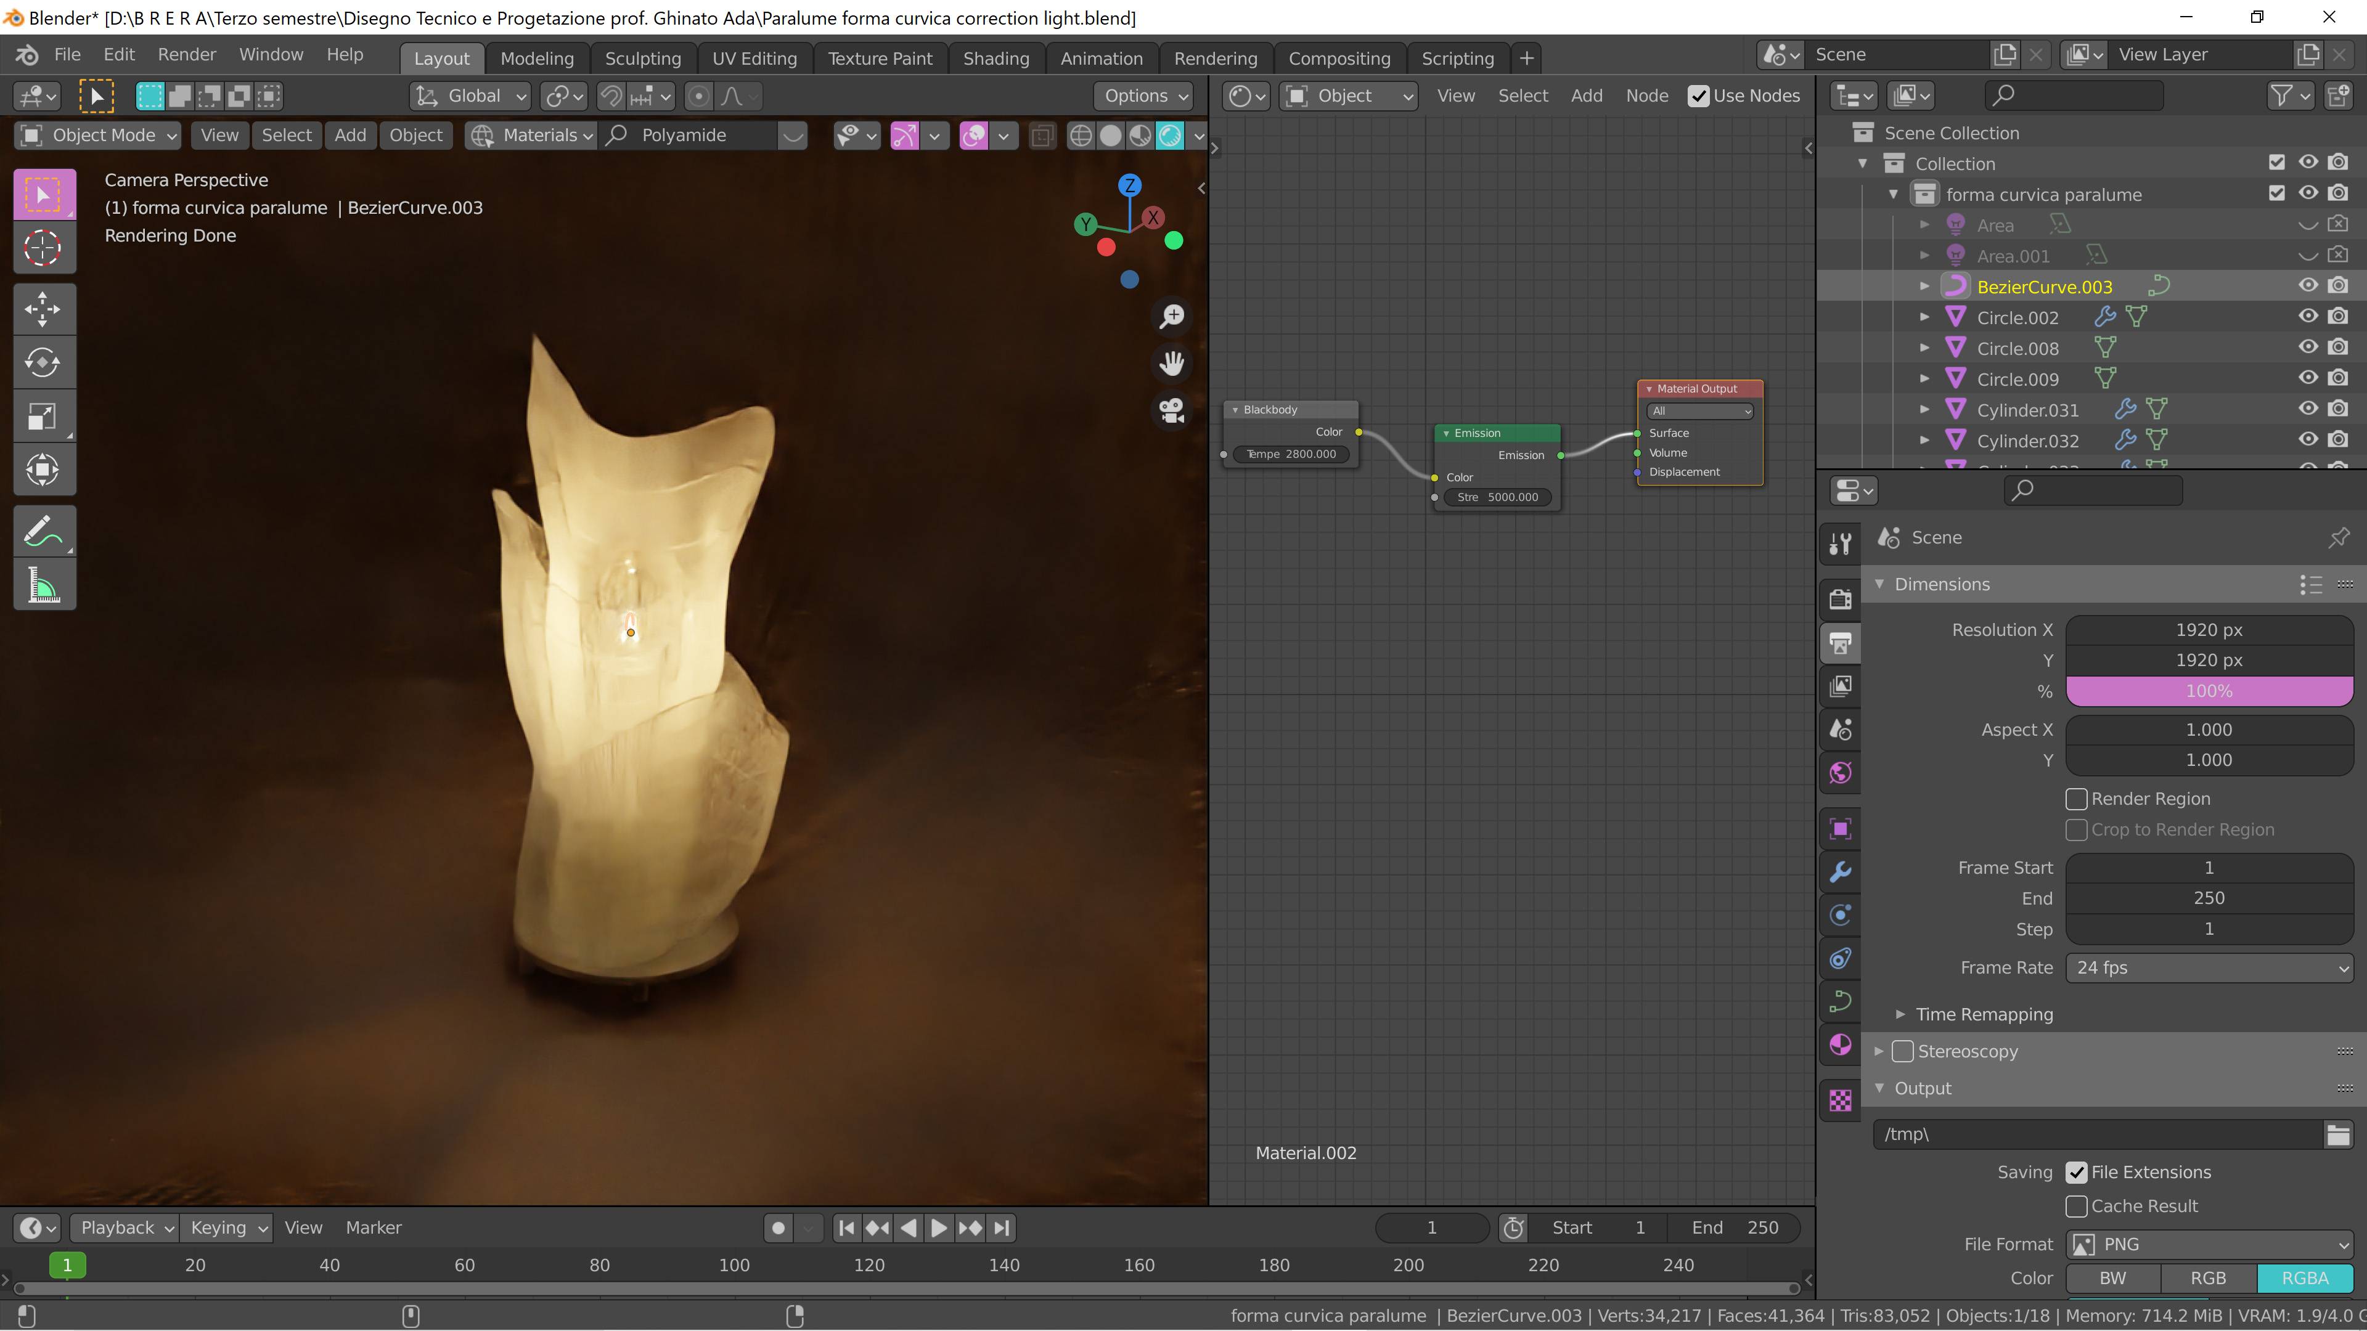Screen dimensions: 2367x1331
Task: Open the Options dropdown in viewport header
Action: point(1144,96)
